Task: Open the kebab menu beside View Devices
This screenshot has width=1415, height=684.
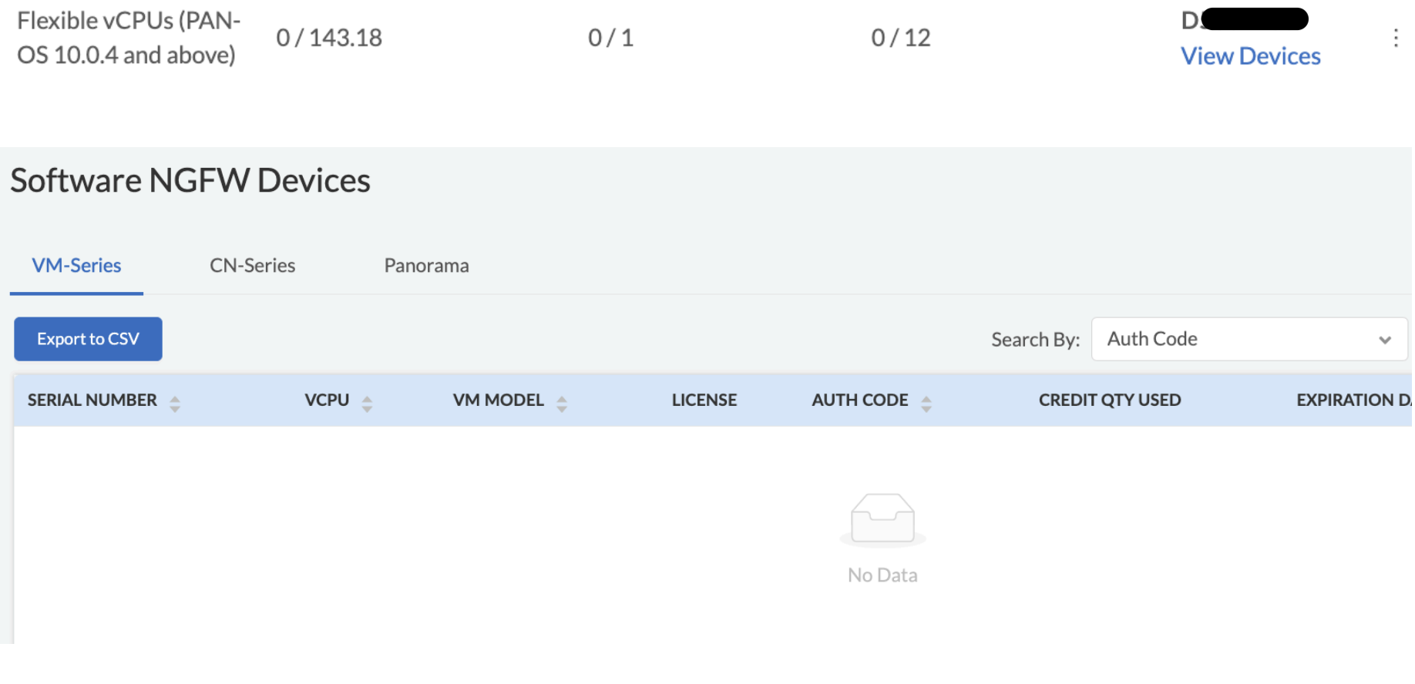Action: [x=1395, y=38]
